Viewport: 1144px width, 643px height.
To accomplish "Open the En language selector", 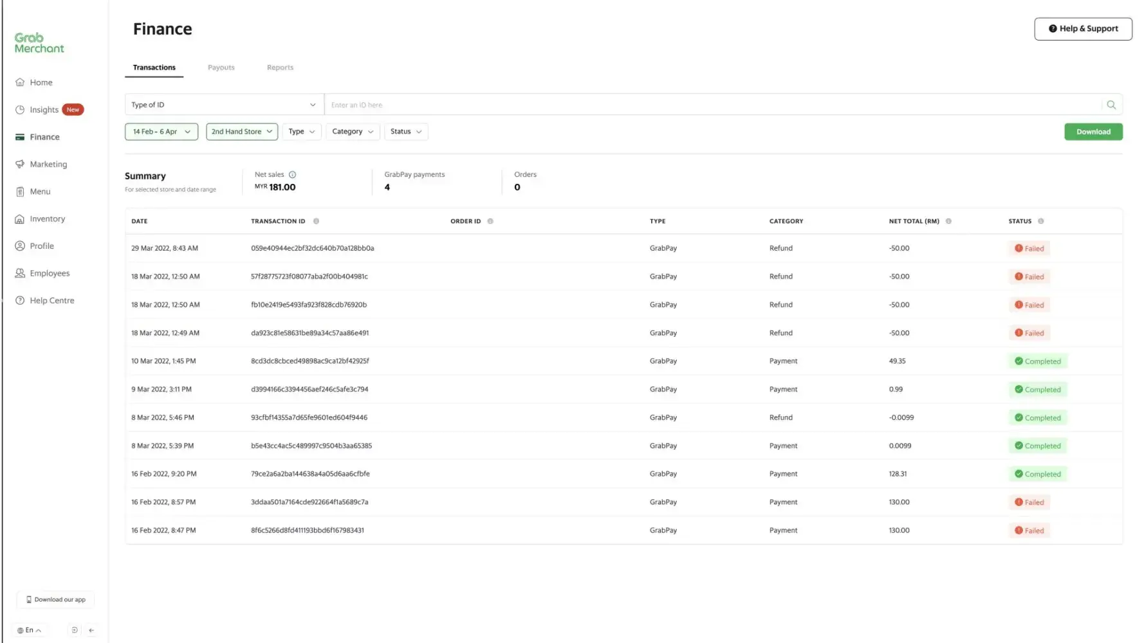I will pyautogui.click(x=30, y=630).
